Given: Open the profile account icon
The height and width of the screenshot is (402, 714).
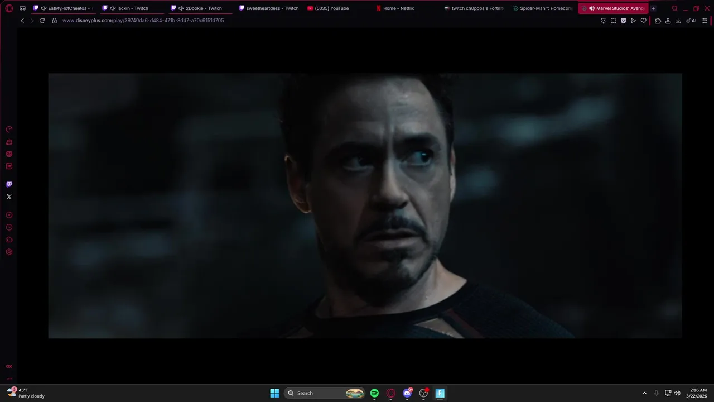Looking at the screenshot, I should [x=668, y=21].
